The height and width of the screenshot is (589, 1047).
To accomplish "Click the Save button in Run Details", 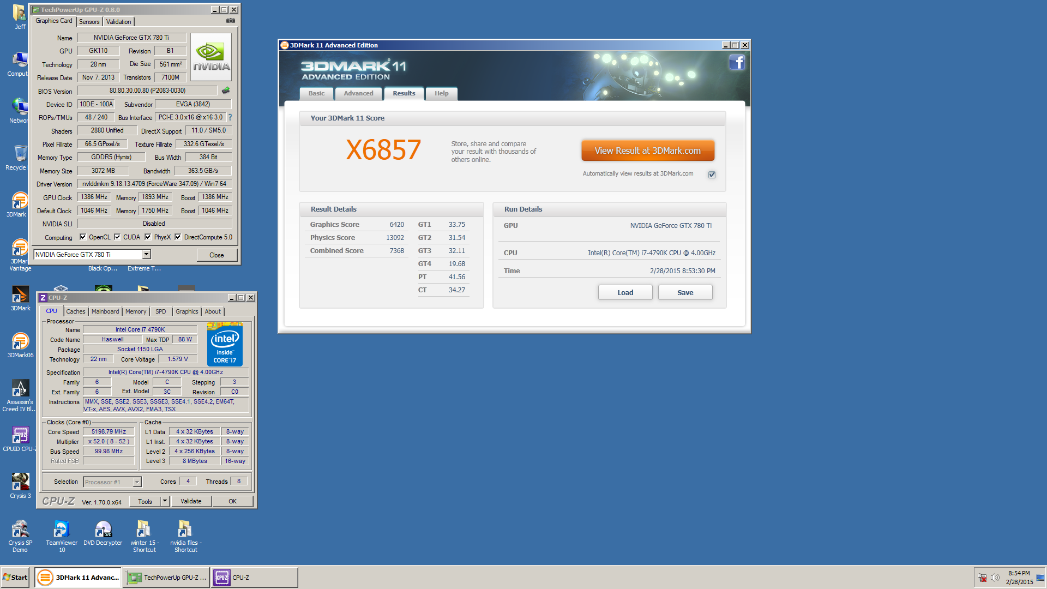I will coord(685,293).
